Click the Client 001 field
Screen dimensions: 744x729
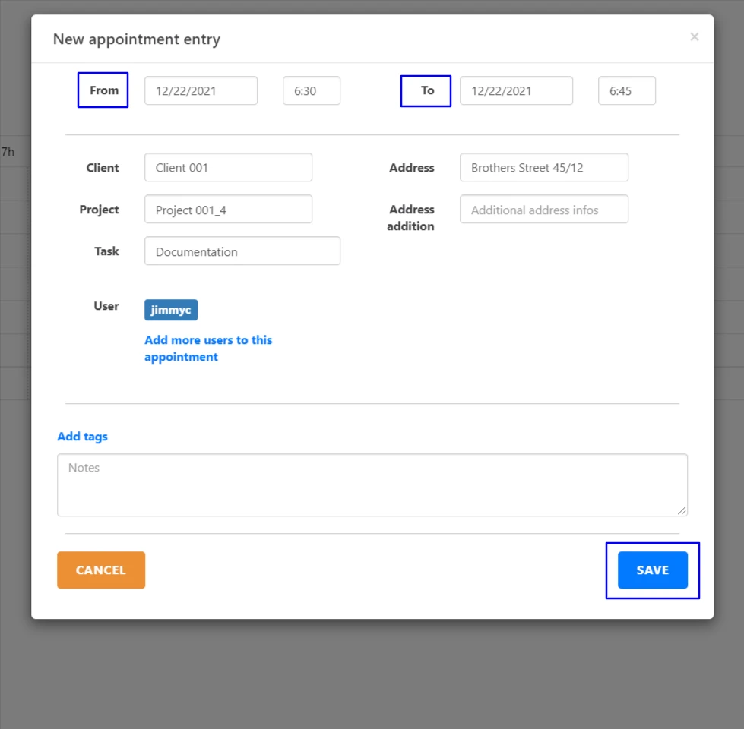tap(228, 167)
